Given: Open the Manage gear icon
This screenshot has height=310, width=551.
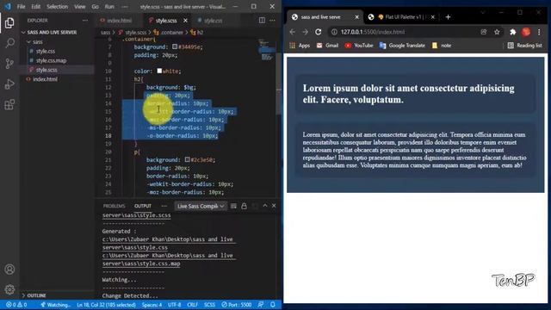Looking at the screenshot, I should click(9, 289).
